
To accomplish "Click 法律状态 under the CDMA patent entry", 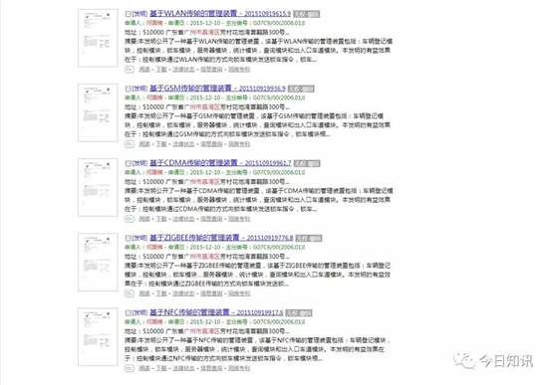I will [x=183, y=219].
